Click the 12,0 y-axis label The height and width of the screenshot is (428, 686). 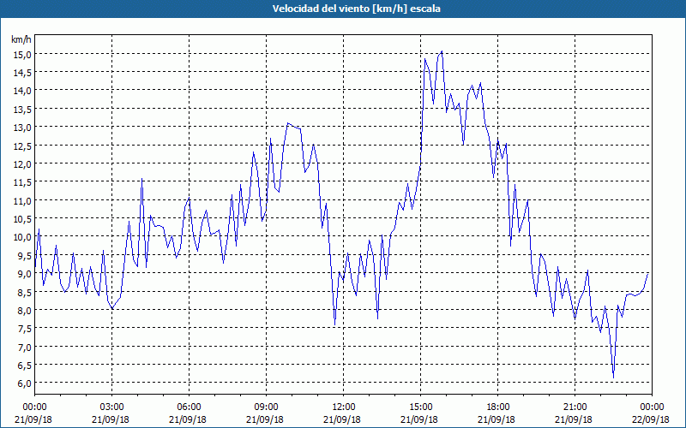[23, 164]
